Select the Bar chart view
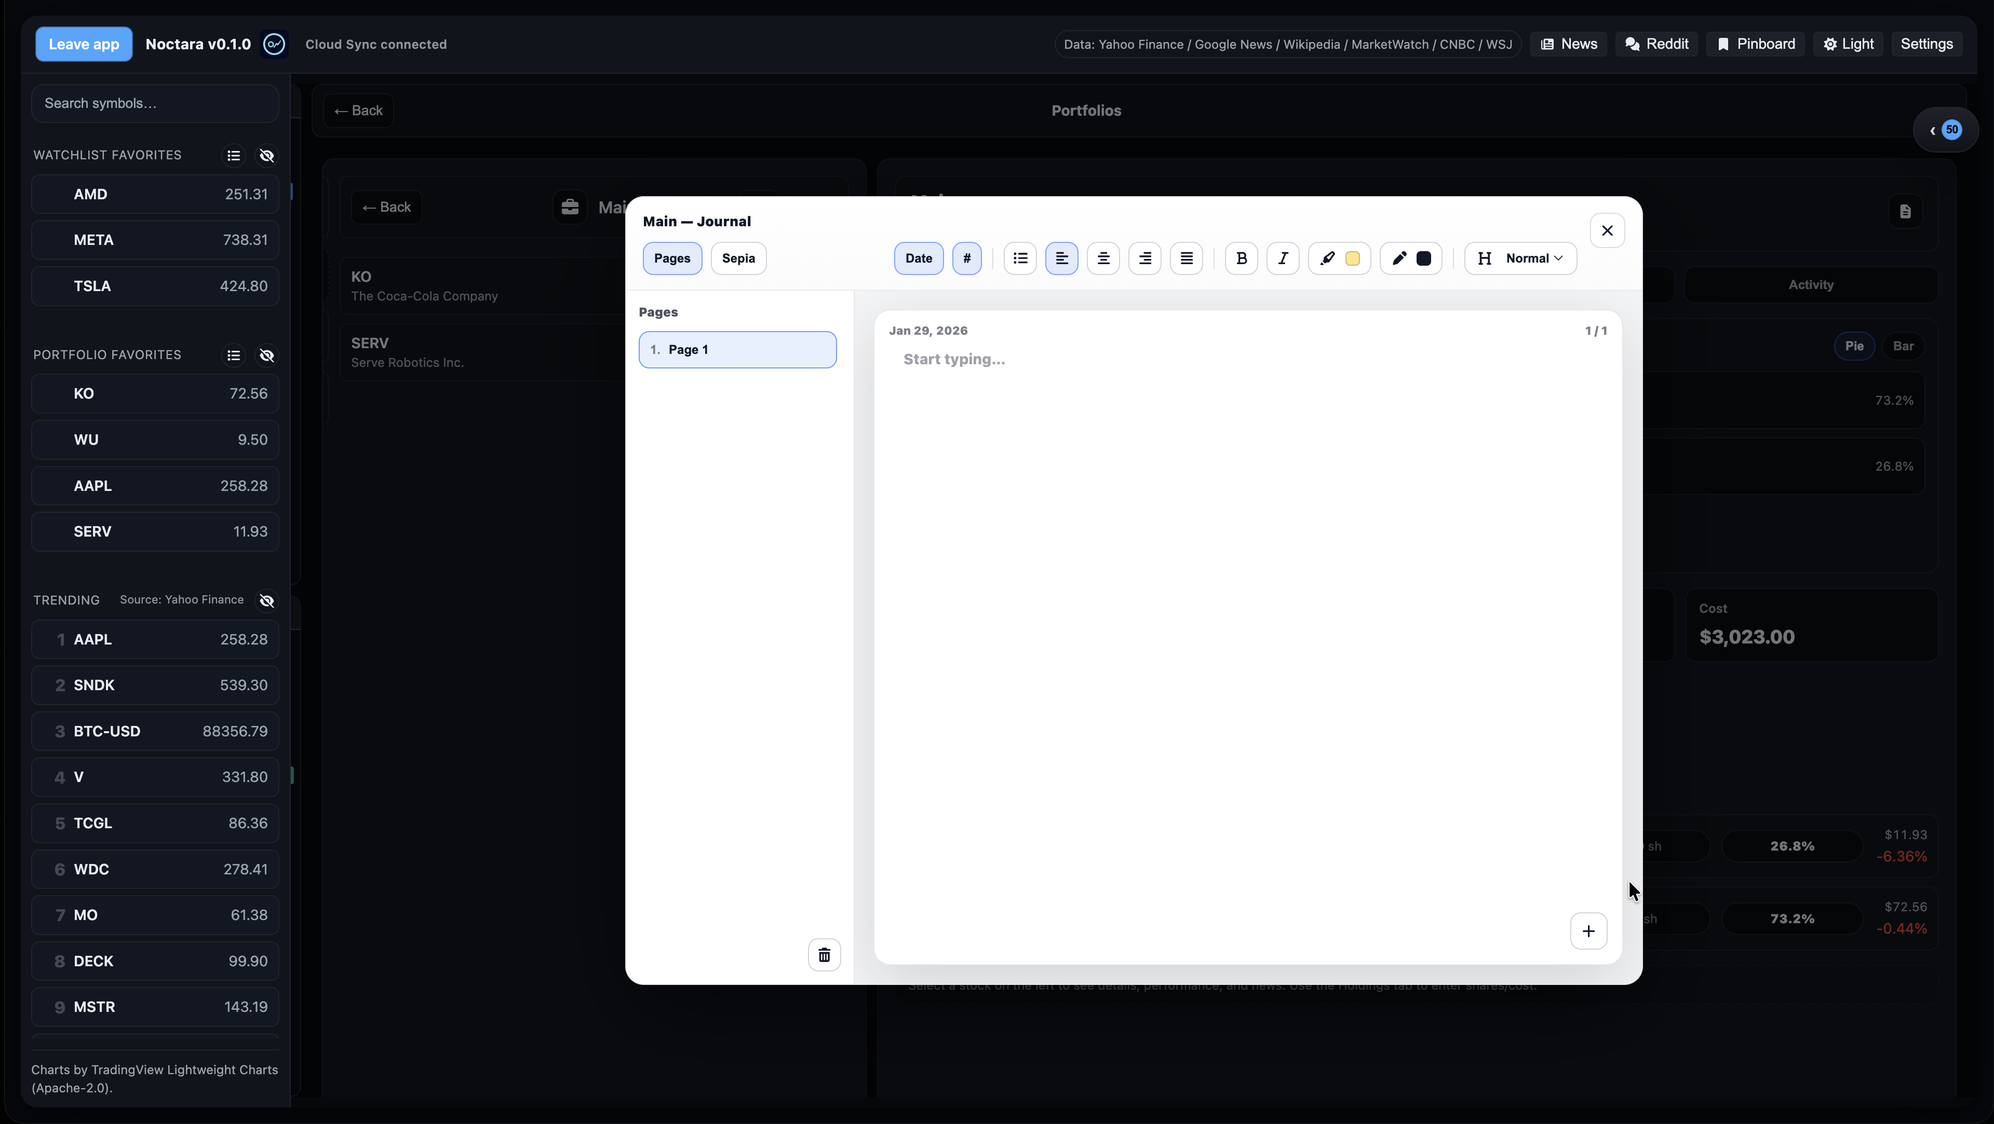This screenshot has width=1994, height=1124. [x=1904, y=346]
